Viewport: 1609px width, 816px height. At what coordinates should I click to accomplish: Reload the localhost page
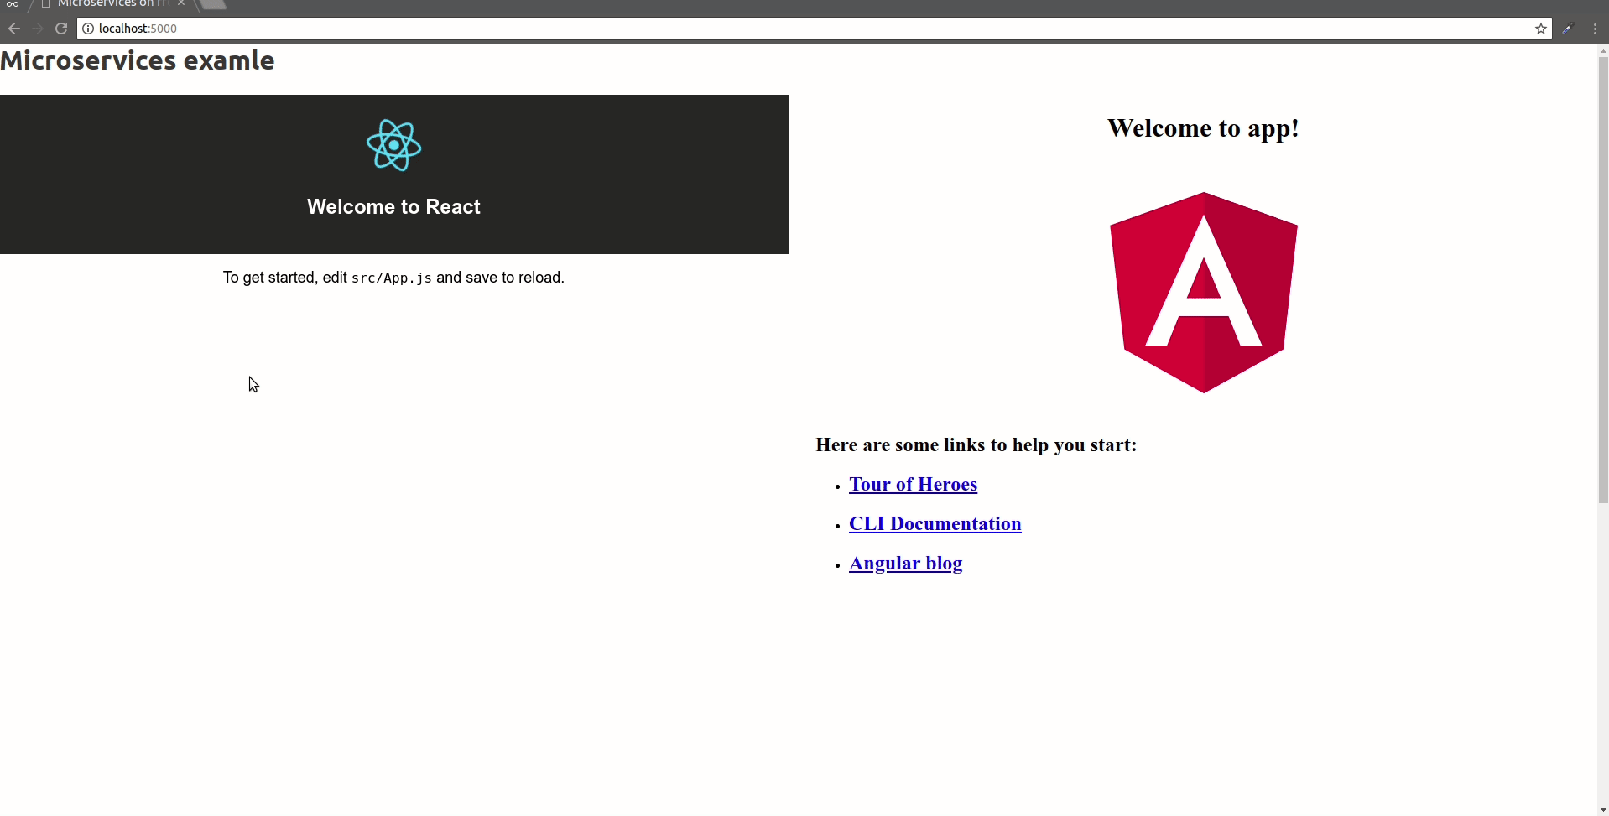pyautogui.click(x=61, y=29)
